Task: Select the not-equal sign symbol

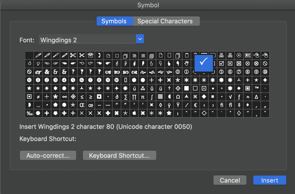Action: (38, 97)
